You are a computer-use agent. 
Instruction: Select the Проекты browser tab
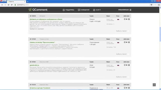16,2
